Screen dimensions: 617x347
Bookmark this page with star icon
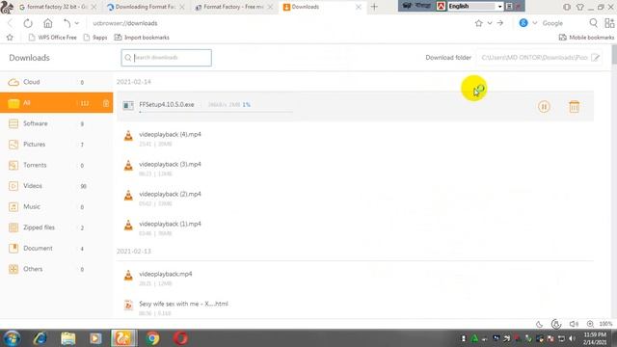click(x=478, y=23)
